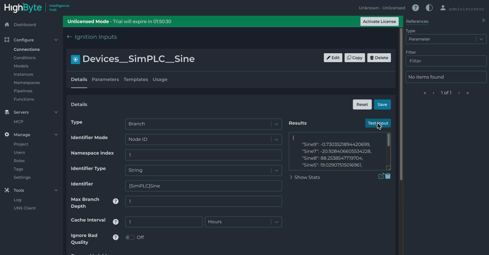
Task: Go to next page of references
Action: point(459,93)
